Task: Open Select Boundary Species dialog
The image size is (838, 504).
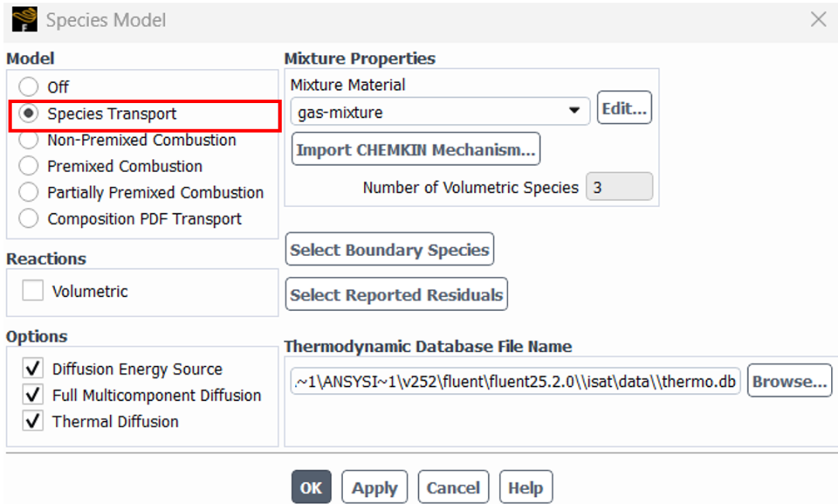Action: (x=390, y=250)
